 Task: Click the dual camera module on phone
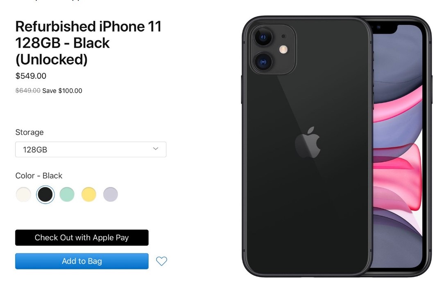point(273,49)
